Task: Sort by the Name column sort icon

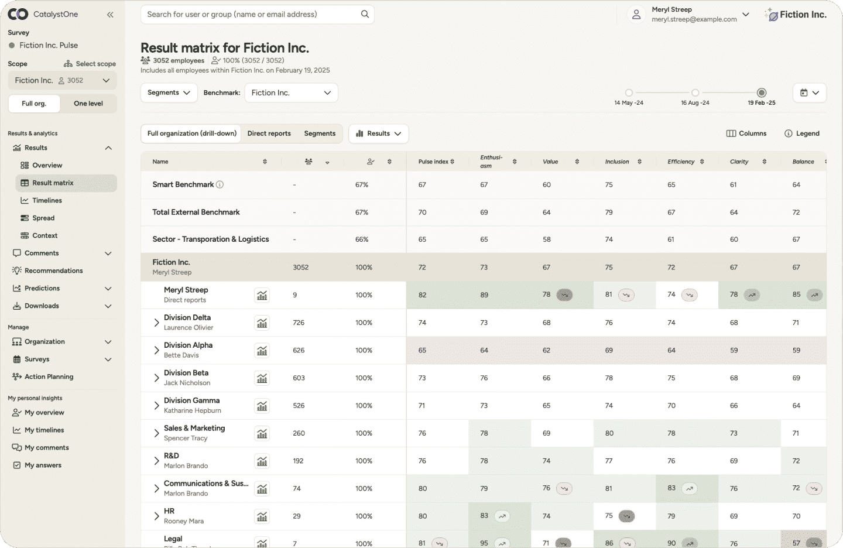Action: [265, 162]
